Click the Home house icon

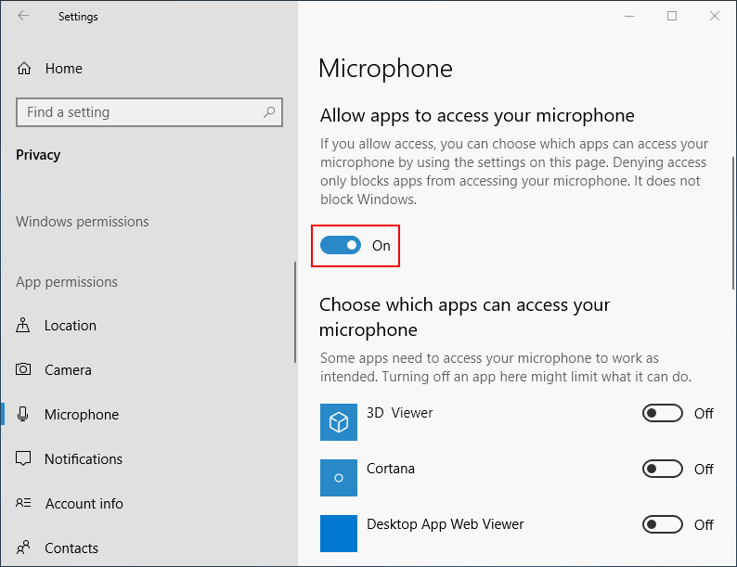click(x=24, y=69)
